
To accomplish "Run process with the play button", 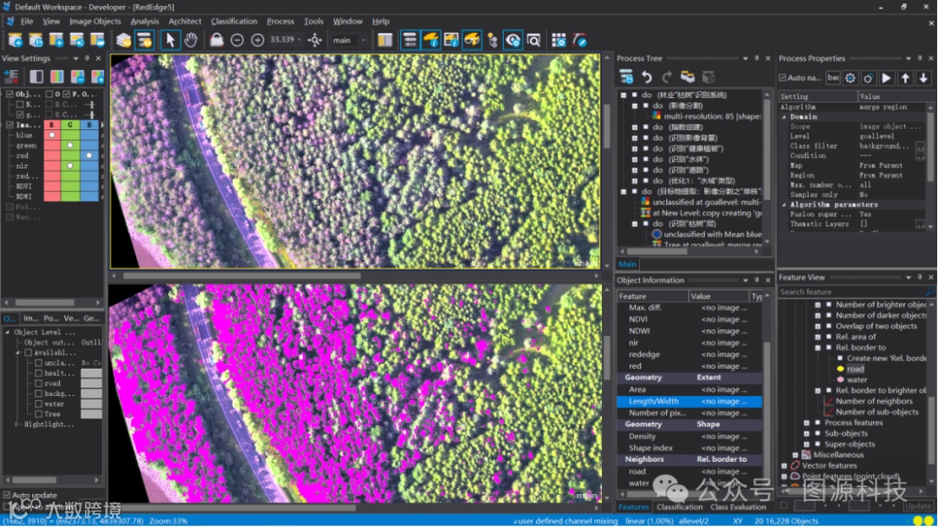I will [887, 78].
